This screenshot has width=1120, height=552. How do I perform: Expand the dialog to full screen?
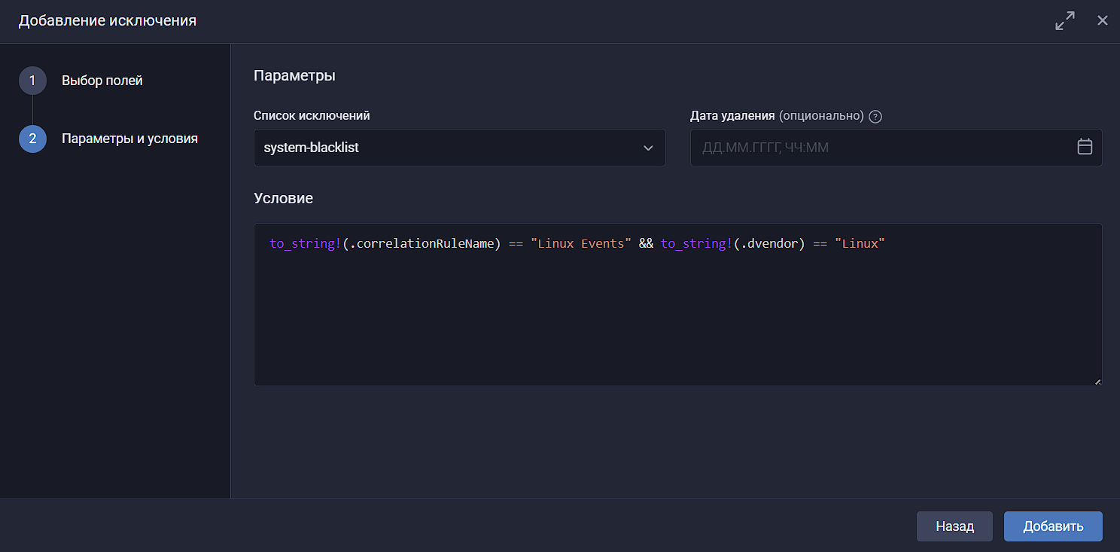pyautogui.click(x=1064, y=21)
